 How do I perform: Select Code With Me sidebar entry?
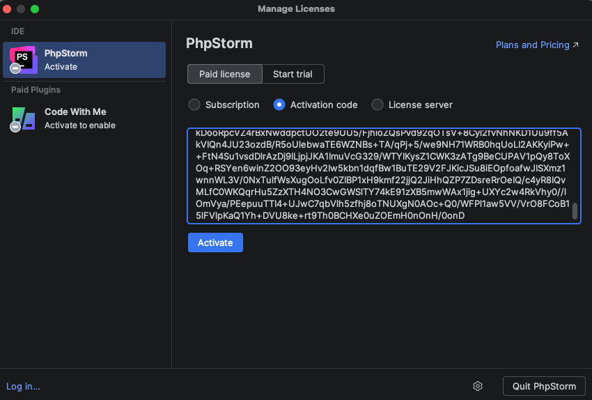[x=84, y=118]
